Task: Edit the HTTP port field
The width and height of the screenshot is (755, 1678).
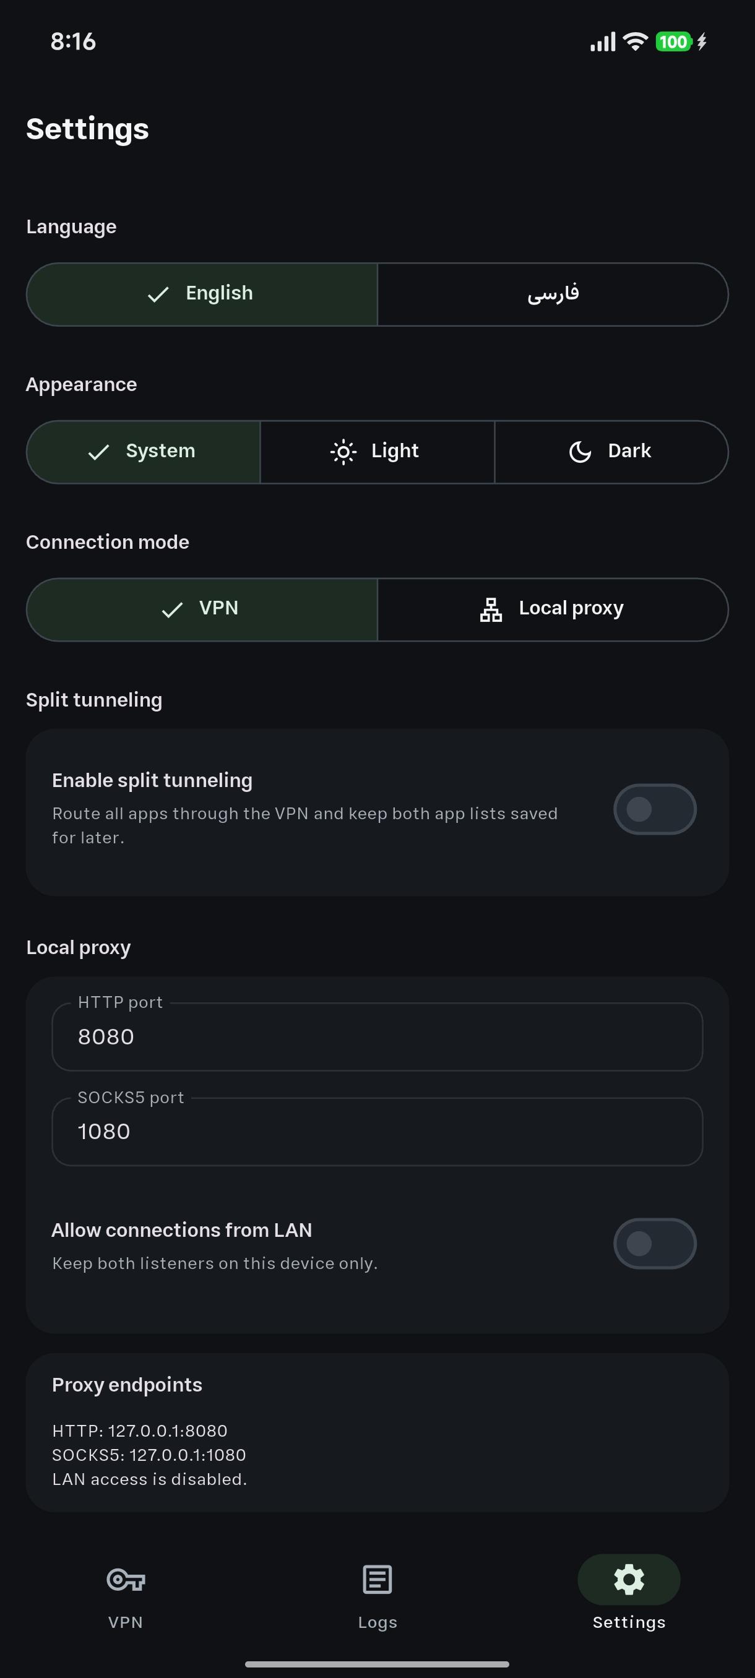Action: (x=377, y=1036)
